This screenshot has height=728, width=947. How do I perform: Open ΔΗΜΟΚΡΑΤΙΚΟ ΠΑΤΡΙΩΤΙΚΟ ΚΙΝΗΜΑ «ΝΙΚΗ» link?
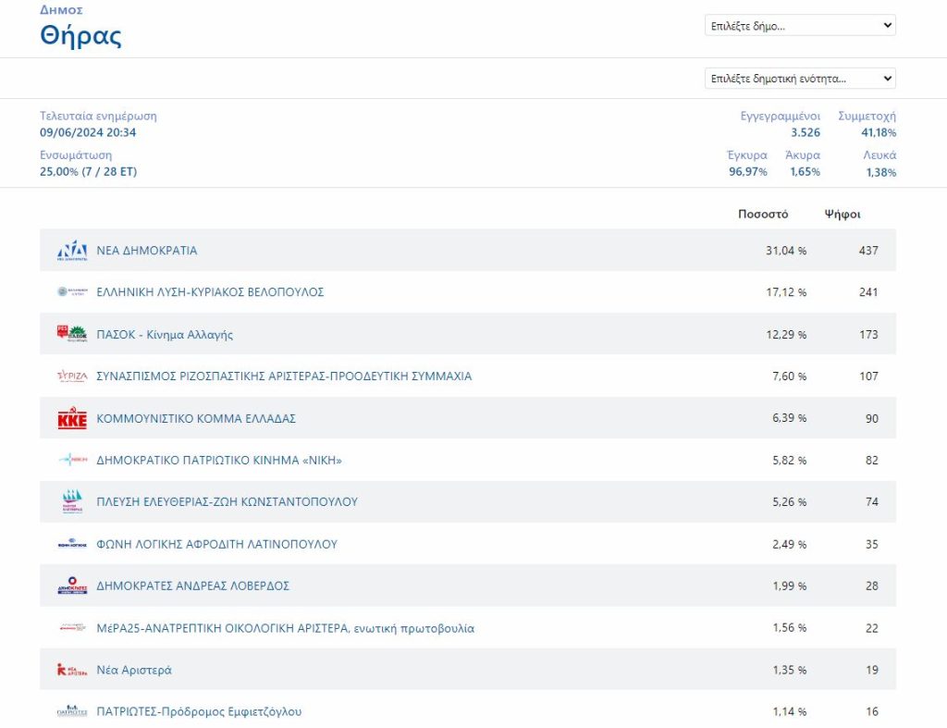[x=219, y=460]
